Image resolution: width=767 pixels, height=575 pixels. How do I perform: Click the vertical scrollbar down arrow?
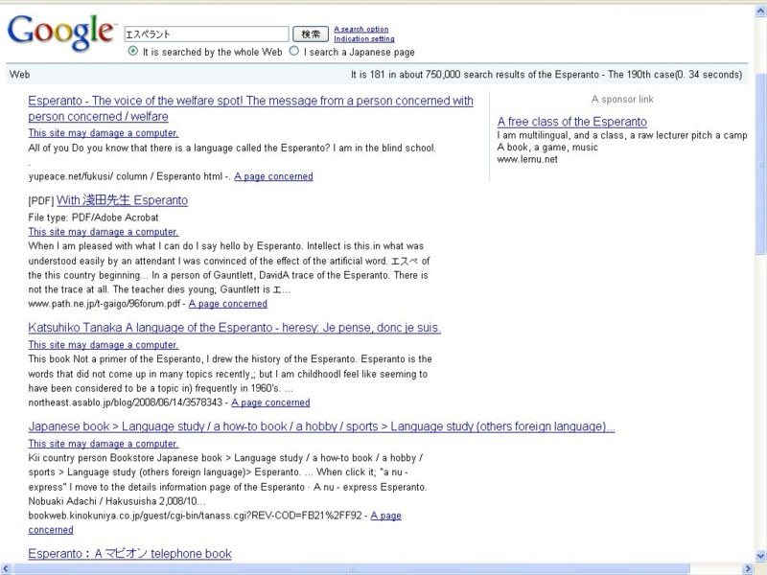click(760, 556)
